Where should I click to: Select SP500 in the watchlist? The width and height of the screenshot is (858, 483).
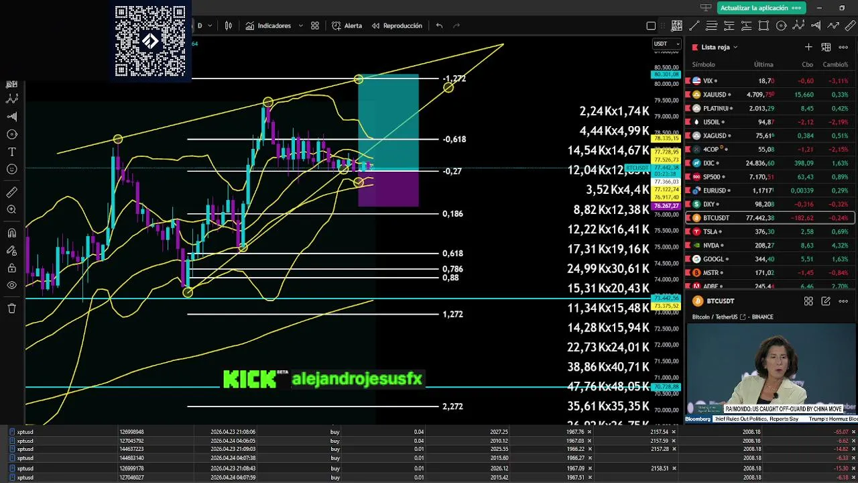tap(770, 176)
